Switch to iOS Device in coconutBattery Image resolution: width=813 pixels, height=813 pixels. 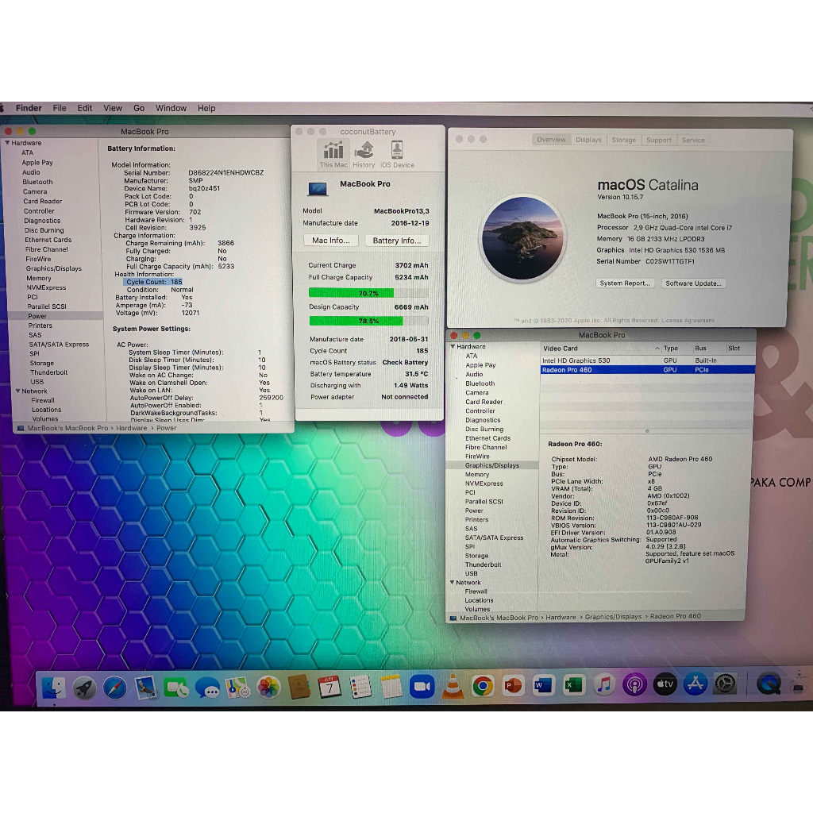point(397,153)
